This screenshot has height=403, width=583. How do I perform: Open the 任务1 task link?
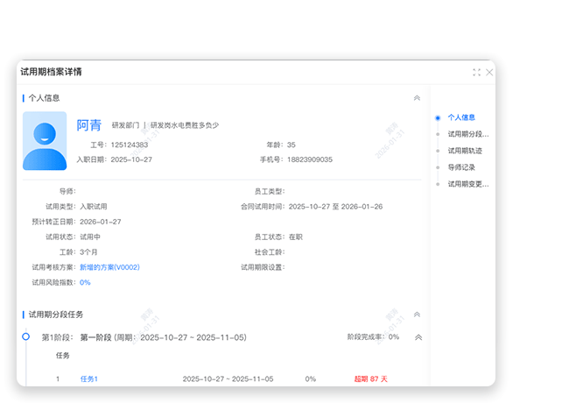click(x=89, y=379)
